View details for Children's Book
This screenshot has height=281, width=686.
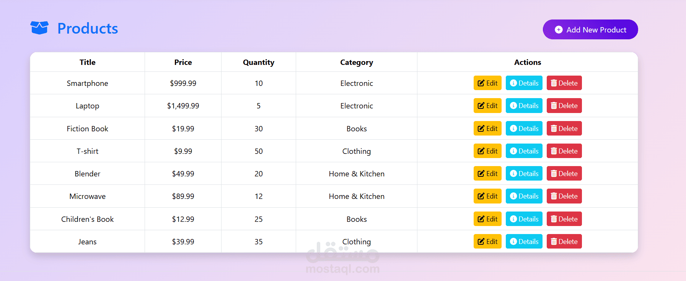tap(524, 219)
